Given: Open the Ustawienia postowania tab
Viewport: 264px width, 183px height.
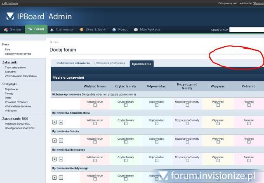Looking at the screenshot, I should [x=110, y=63].
